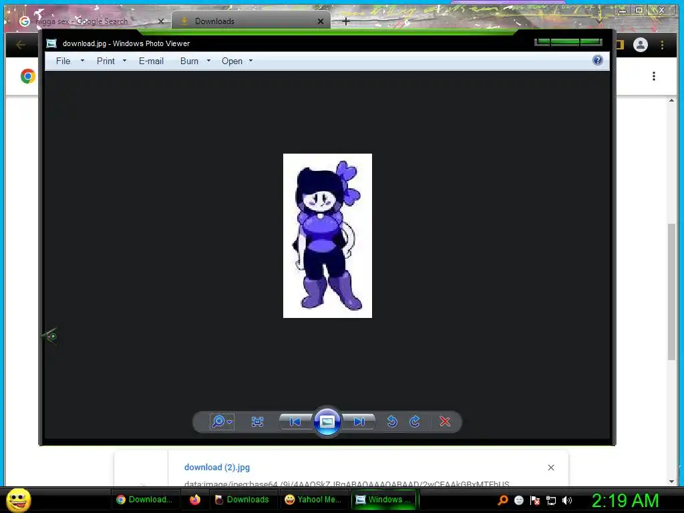Click the Chrome page vertical scrollbar thumb
The width and height of the screenshot is (684, 513).
(x=671, y=291)
